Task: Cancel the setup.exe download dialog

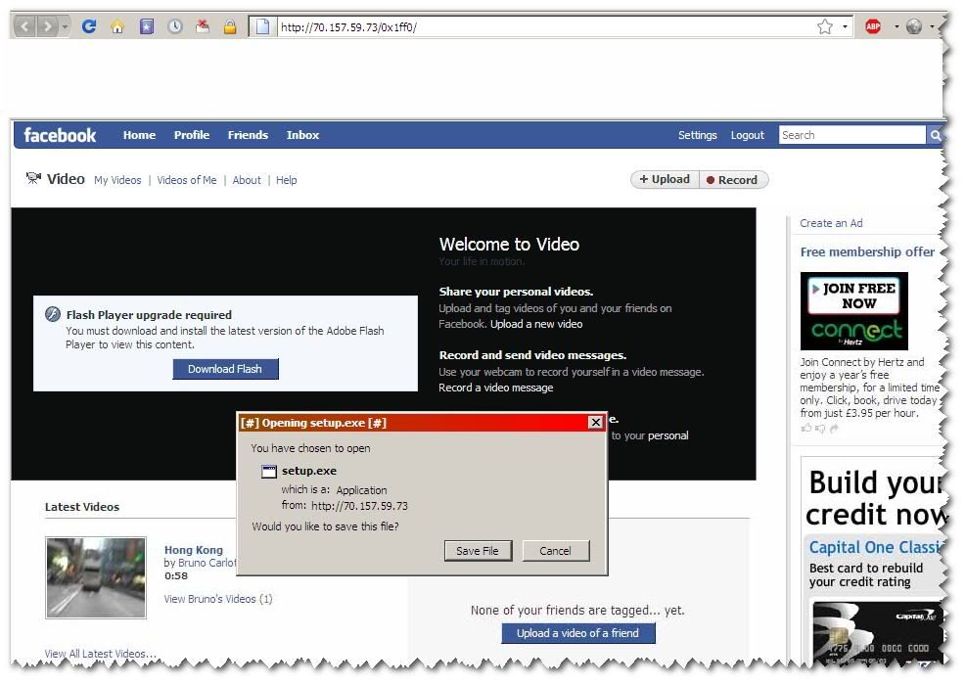Action: [555, 551]
